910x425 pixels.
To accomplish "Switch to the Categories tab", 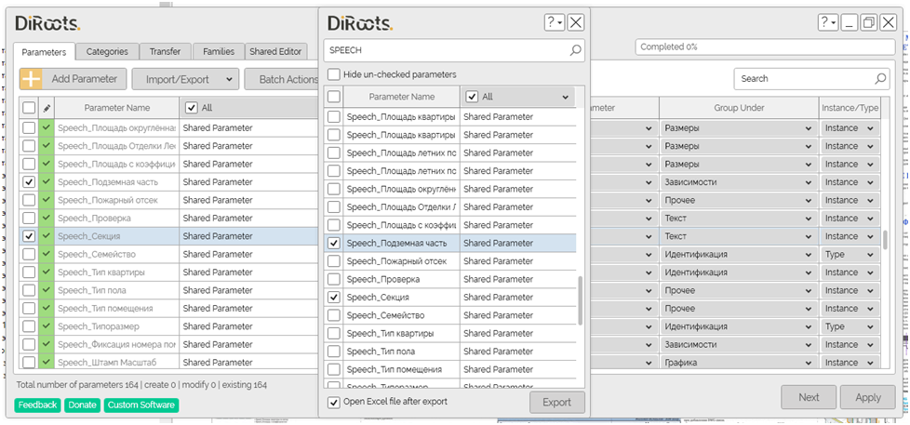I will 107,52.
